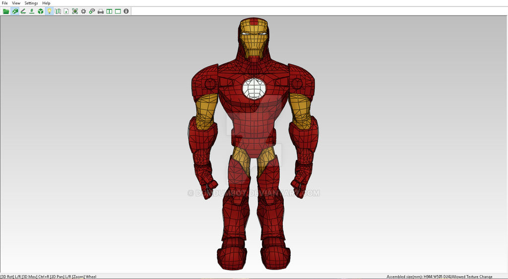Toggle the edge ID number-sign icon
Viewport: 508px width, 279px height.
pos(32,11)
